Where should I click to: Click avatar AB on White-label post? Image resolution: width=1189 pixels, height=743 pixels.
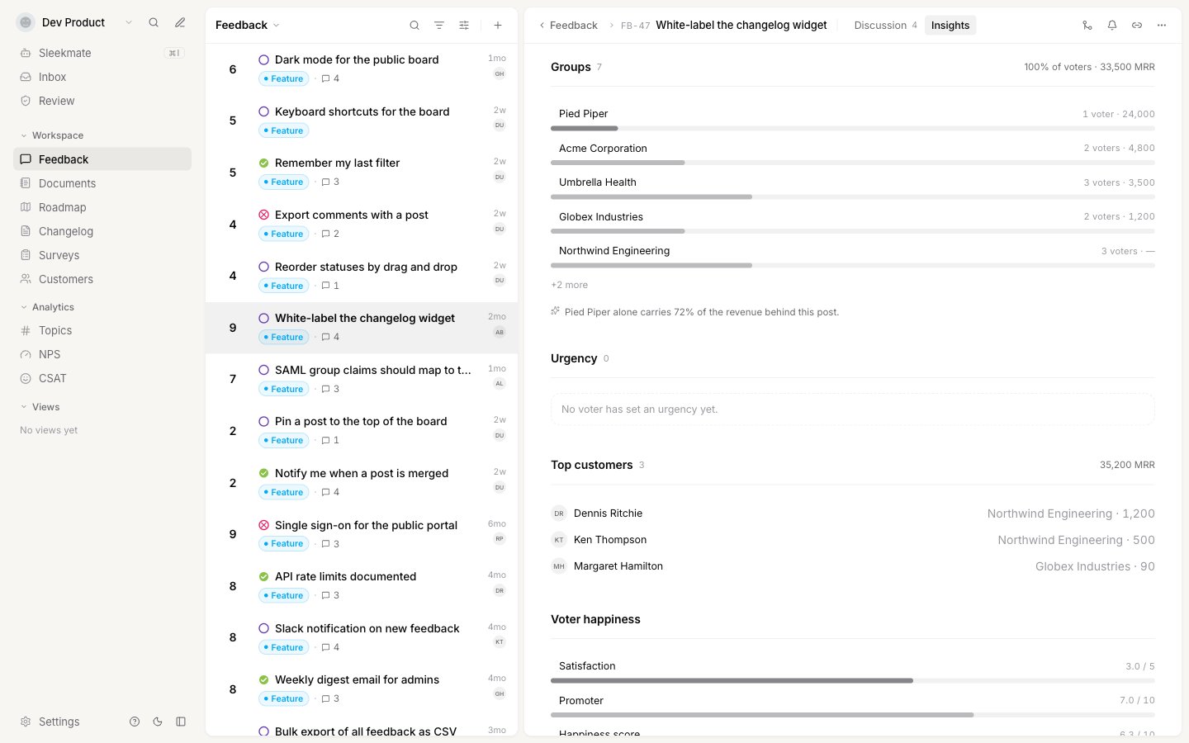tap(500, 332)
